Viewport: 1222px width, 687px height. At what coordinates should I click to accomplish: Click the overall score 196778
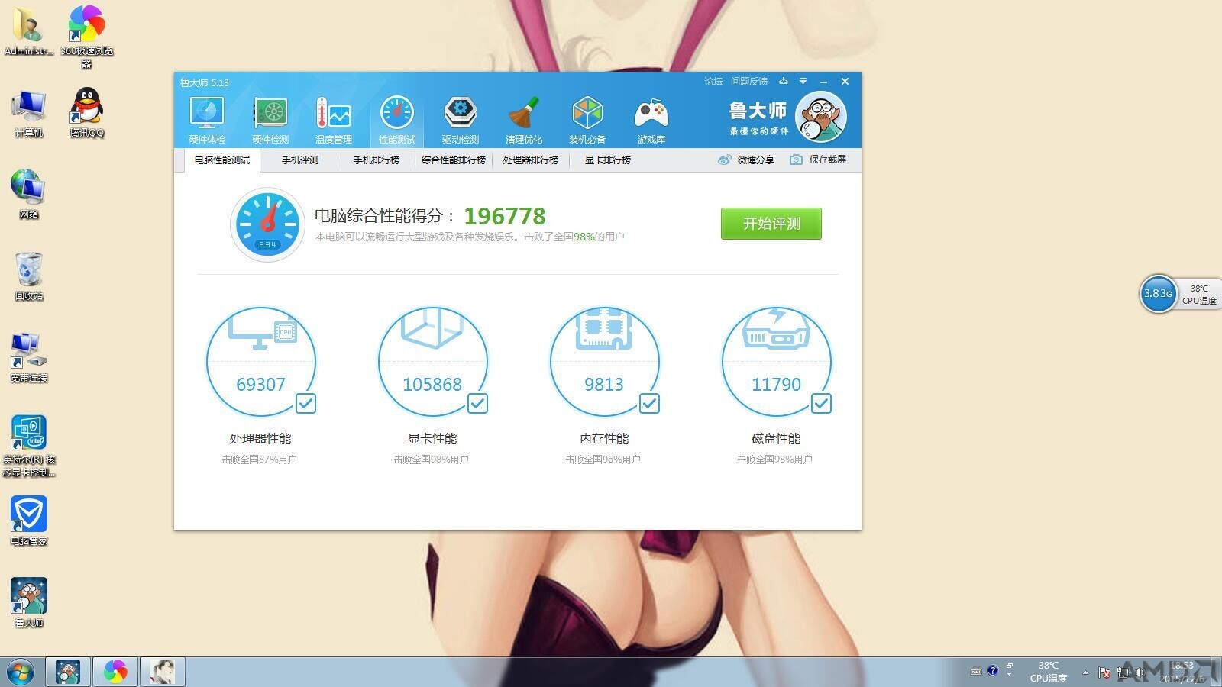[505, 217]
